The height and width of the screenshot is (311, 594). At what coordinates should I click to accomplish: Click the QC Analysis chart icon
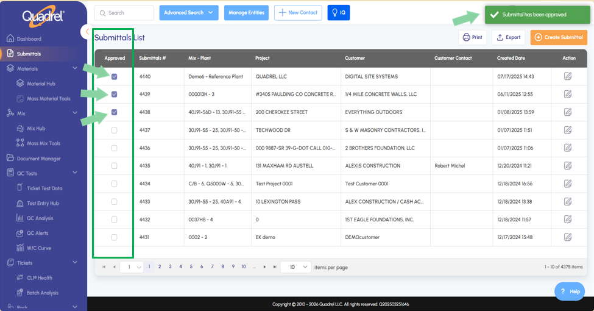[20, 218]
